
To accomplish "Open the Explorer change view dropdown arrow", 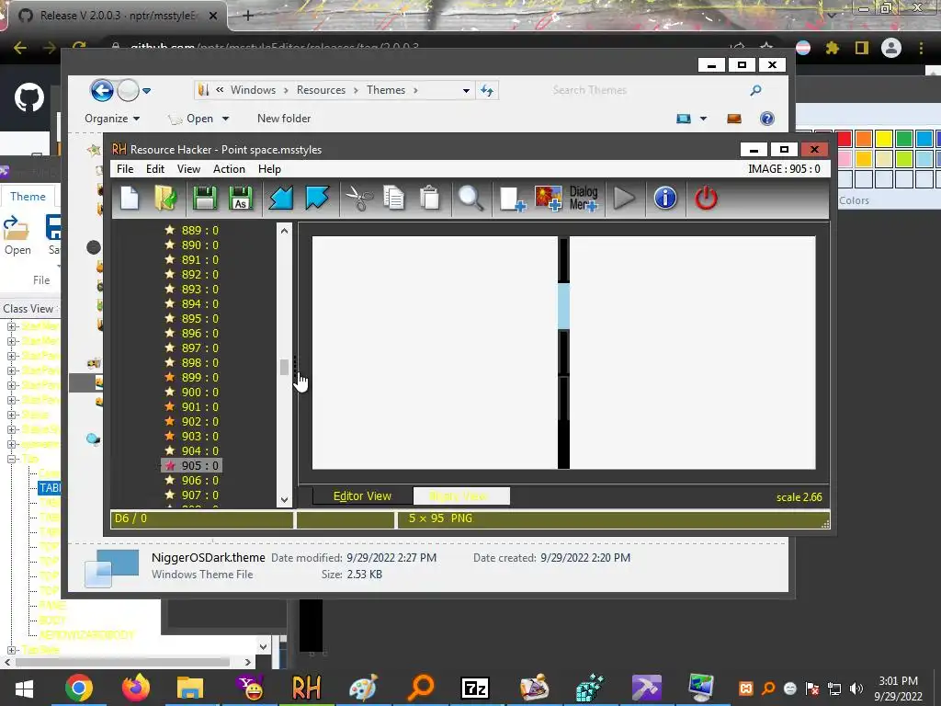I will click(x=703, y=119).
